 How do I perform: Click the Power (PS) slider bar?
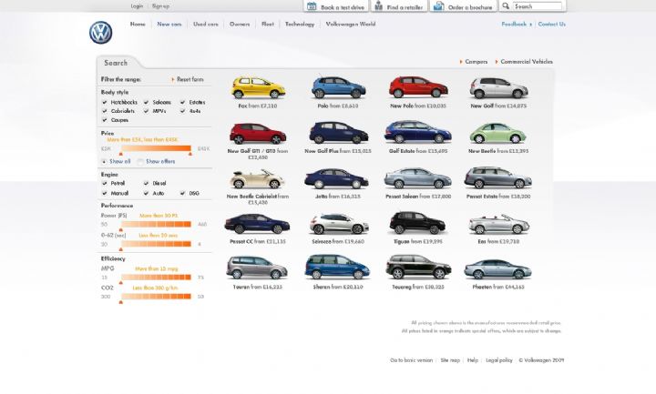tap(156, 225)
